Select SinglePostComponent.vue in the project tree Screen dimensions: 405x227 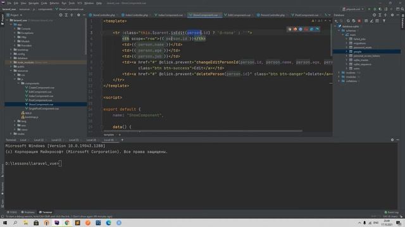tap(44, 108)
